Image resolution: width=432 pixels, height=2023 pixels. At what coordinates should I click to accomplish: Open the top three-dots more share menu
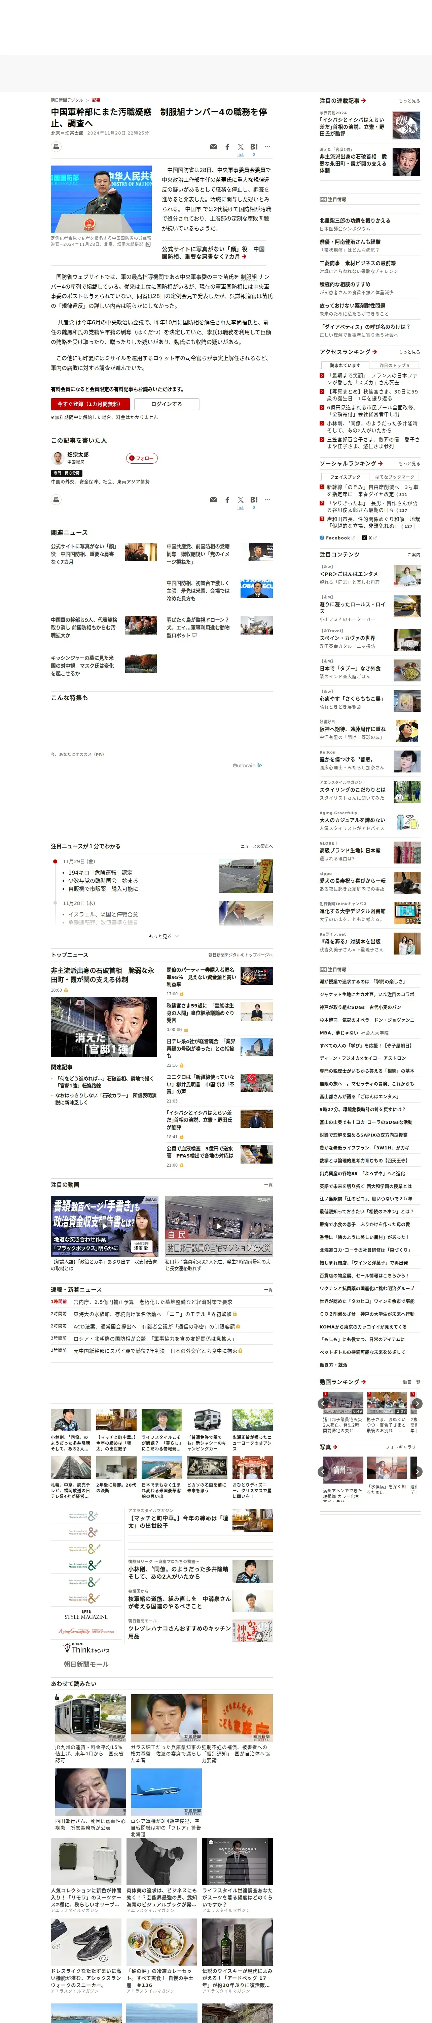[x=267, y=147]
